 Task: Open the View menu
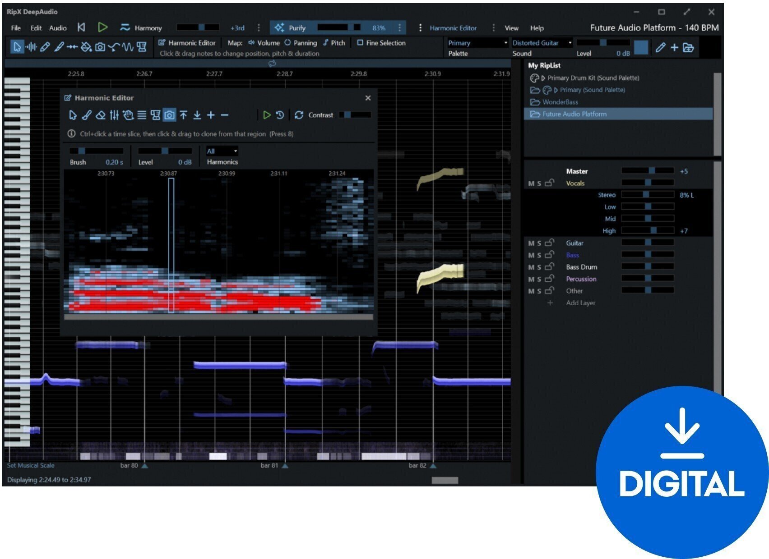(x=511, y=28)
